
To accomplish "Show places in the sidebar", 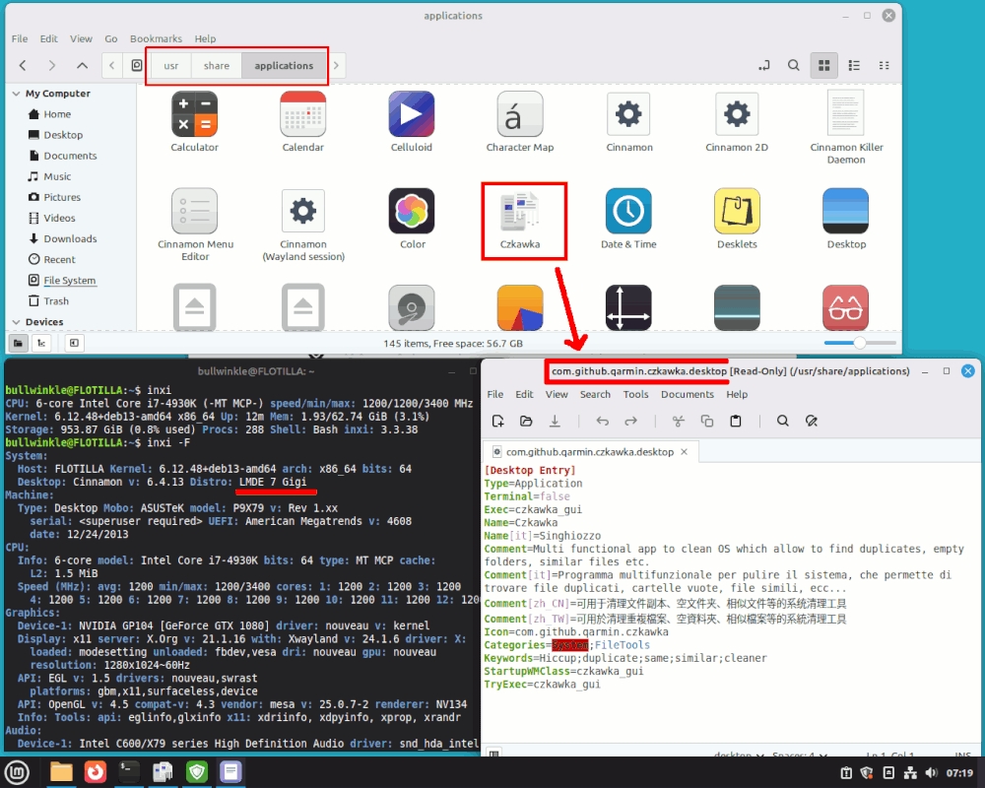I will pyautogui.click(x=18, y=343).
